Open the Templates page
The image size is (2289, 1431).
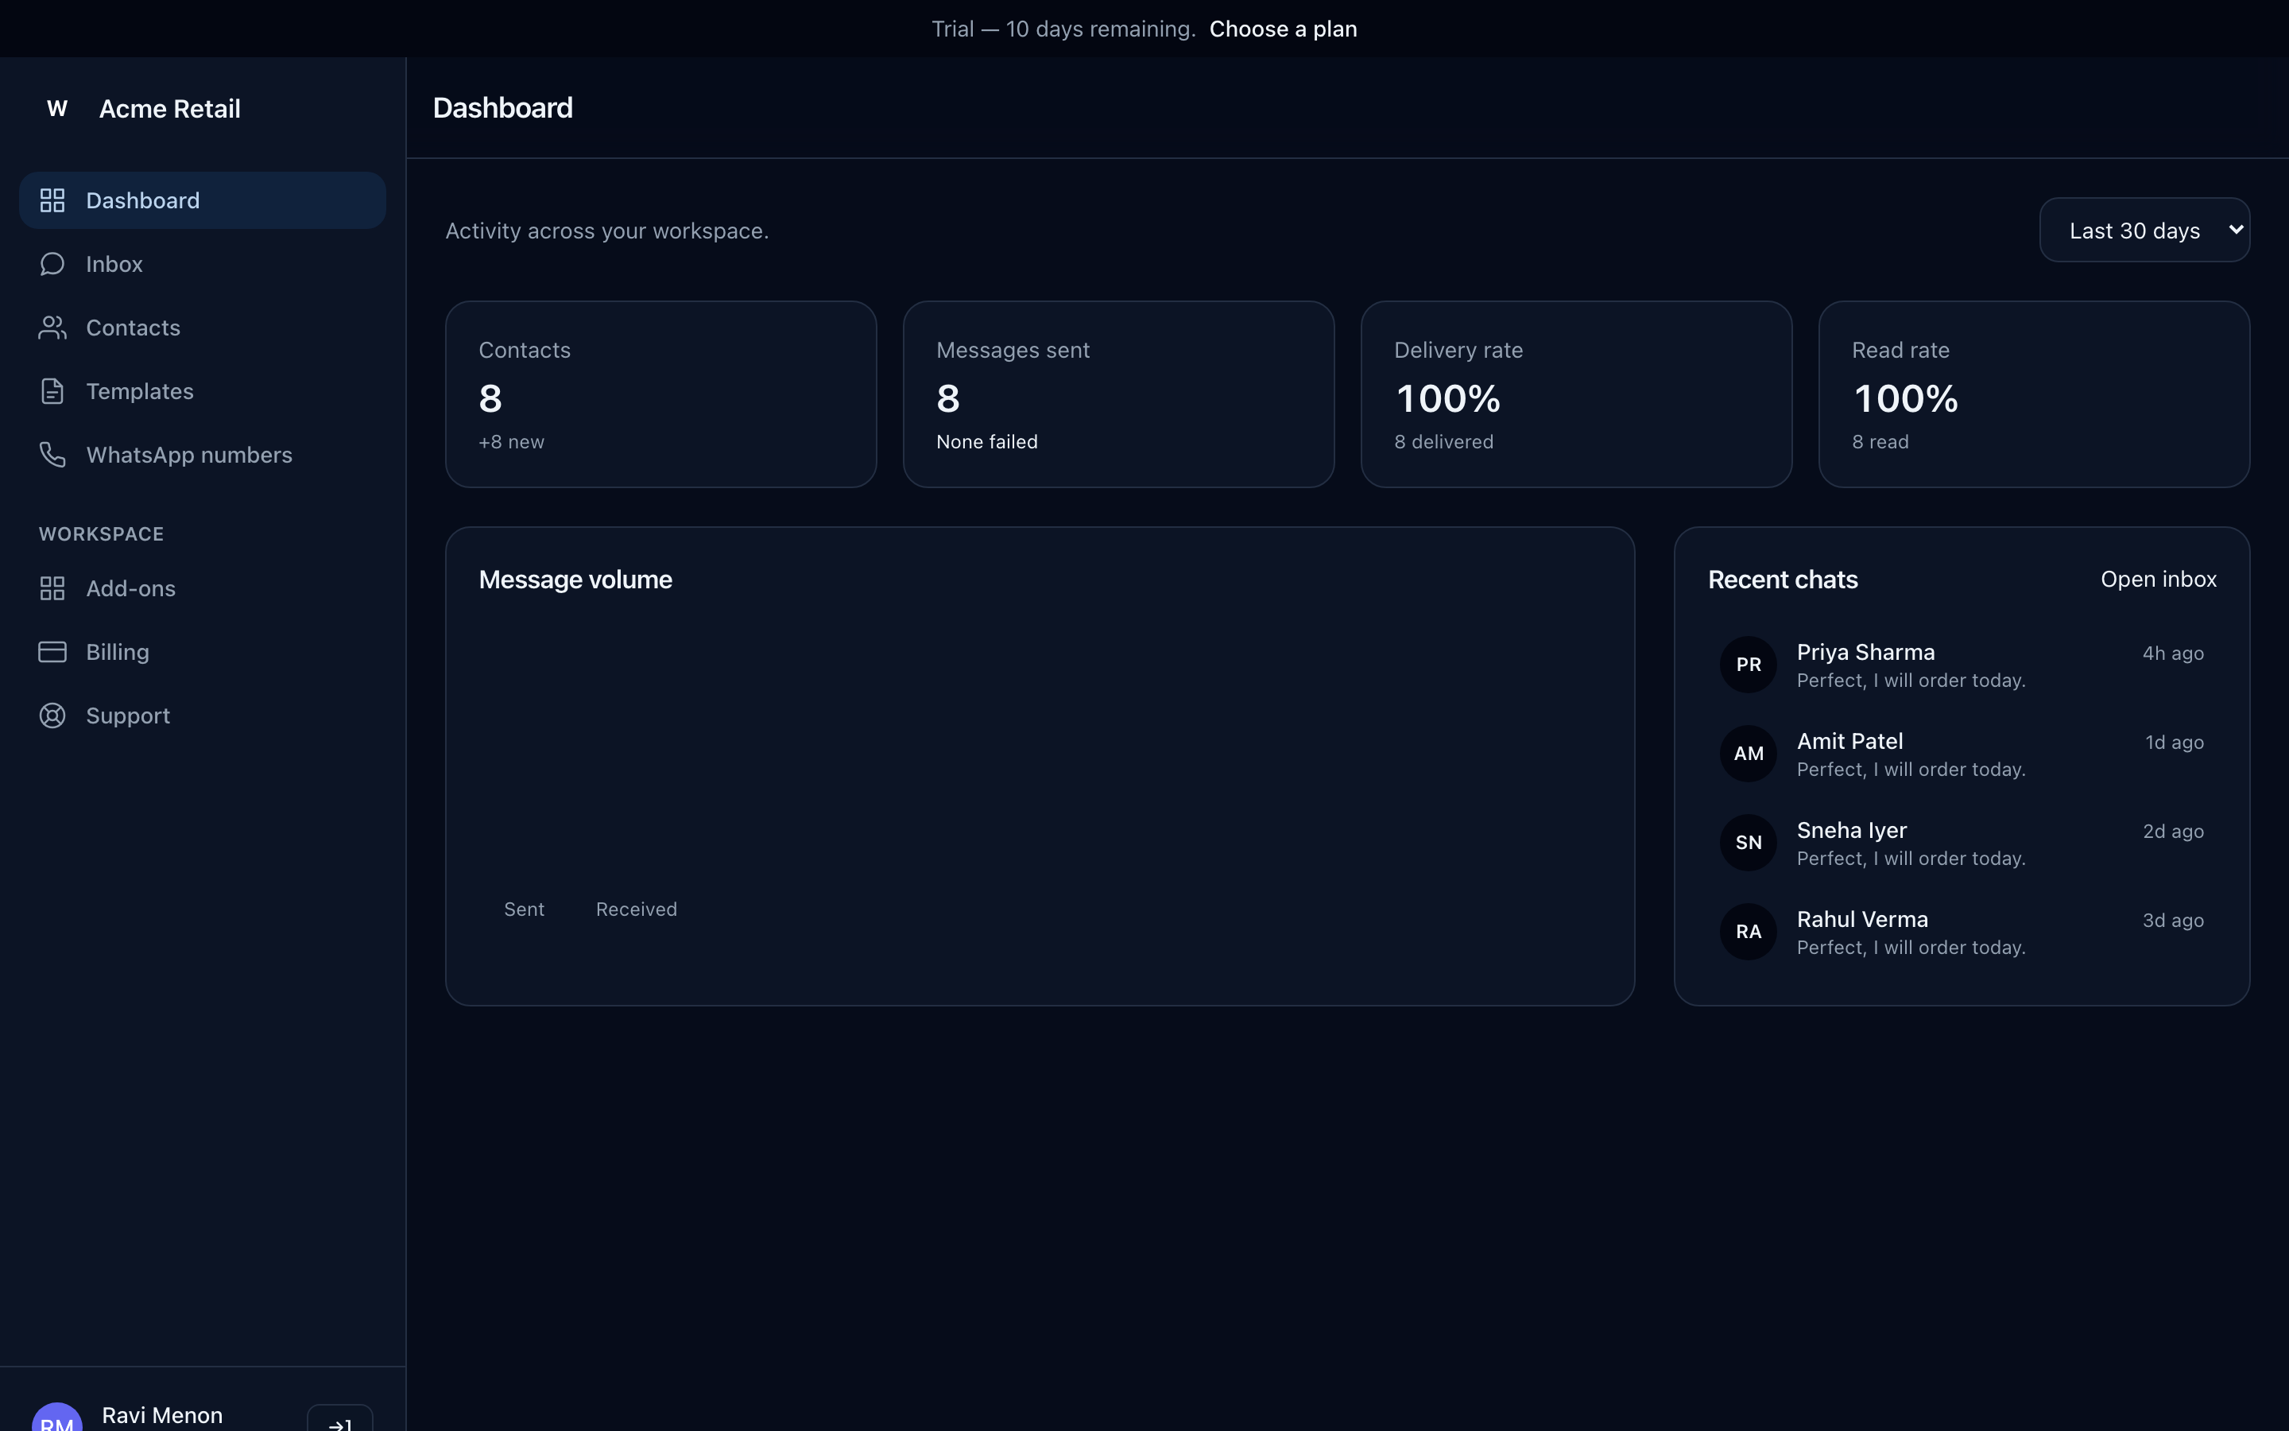click(x=203, y=391)
